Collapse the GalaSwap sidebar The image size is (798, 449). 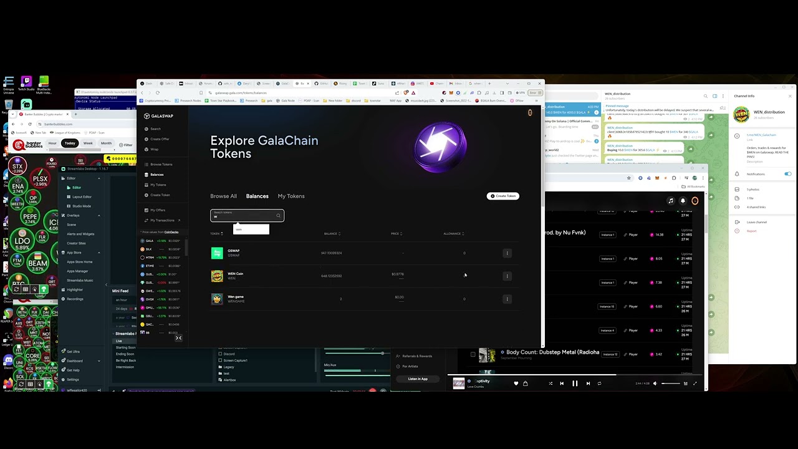[178, 338]
